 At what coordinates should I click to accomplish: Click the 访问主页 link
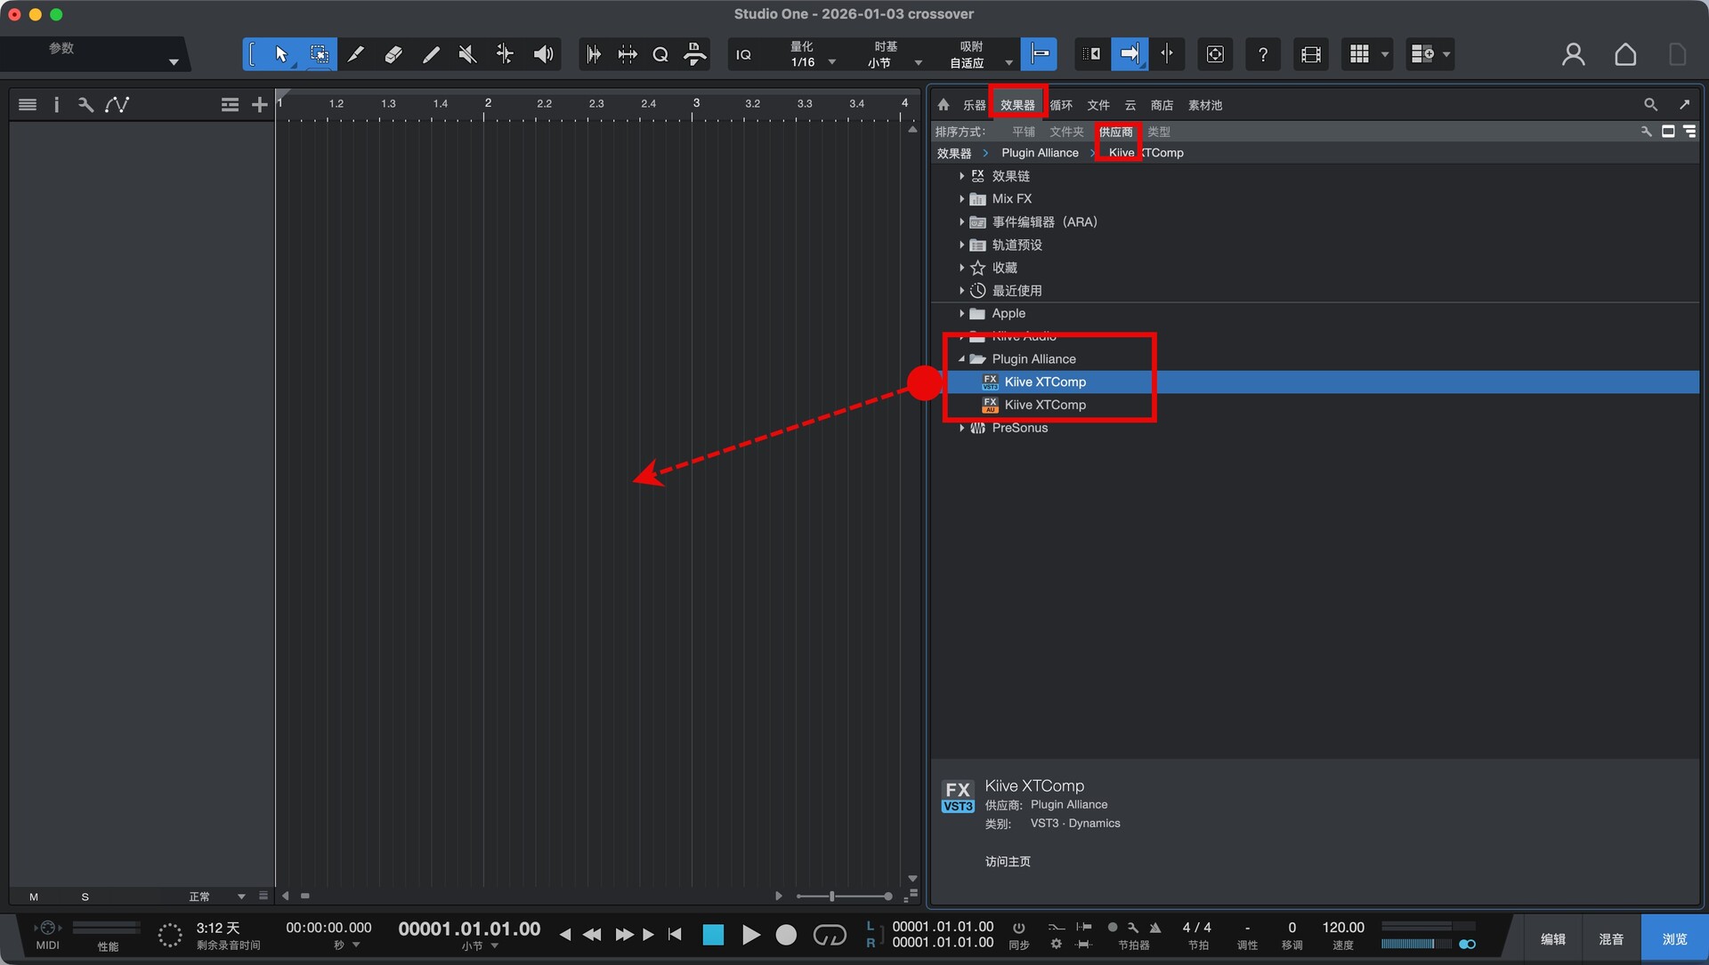click(1008, 861)
